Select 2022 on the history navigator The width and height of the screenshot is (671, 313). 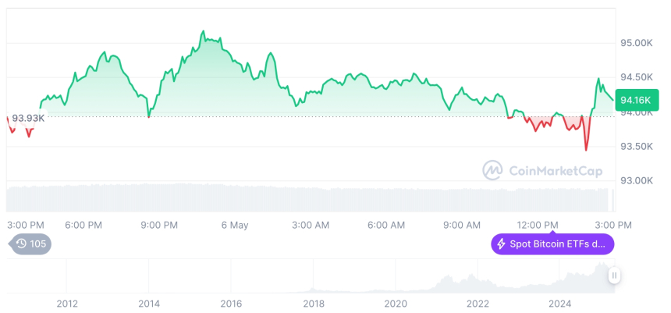478,303
